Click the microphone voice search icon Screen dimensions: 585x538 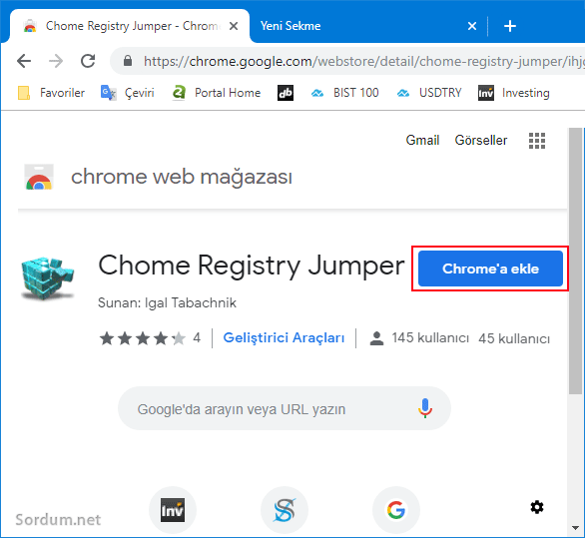coord(425,408)
